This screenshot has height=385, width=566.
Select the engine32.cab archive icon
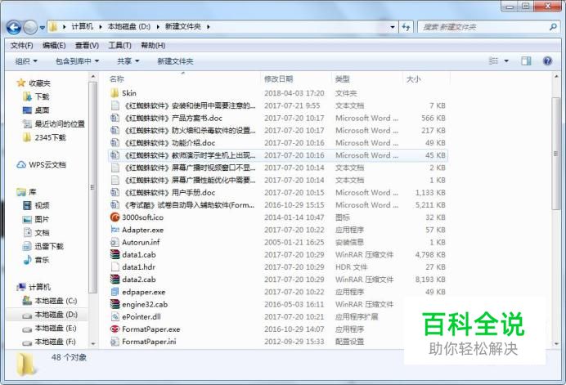pyautogui.click(x=115, y=305)
